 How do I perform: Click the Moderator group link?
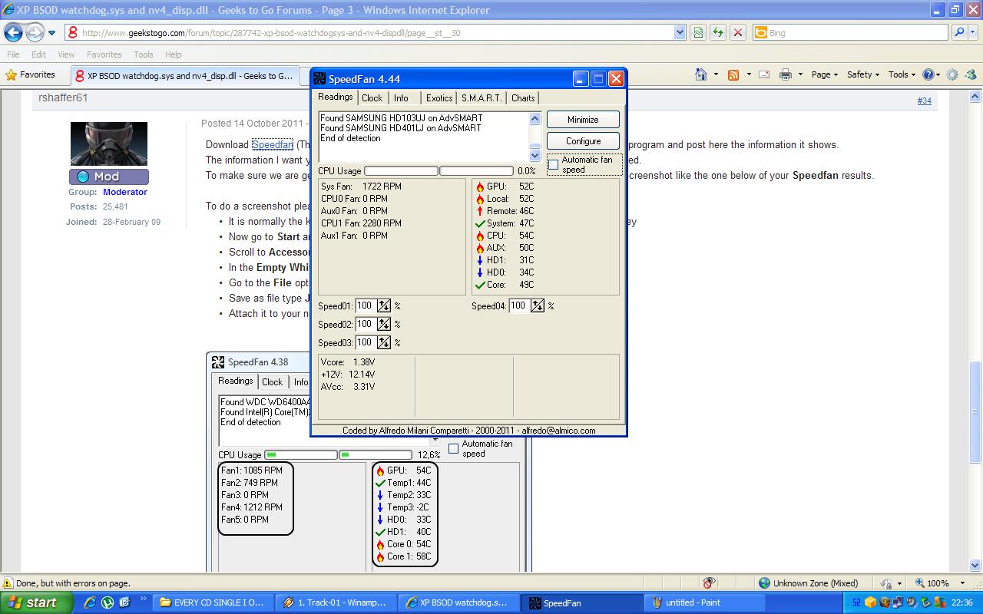tap(125, 192)
